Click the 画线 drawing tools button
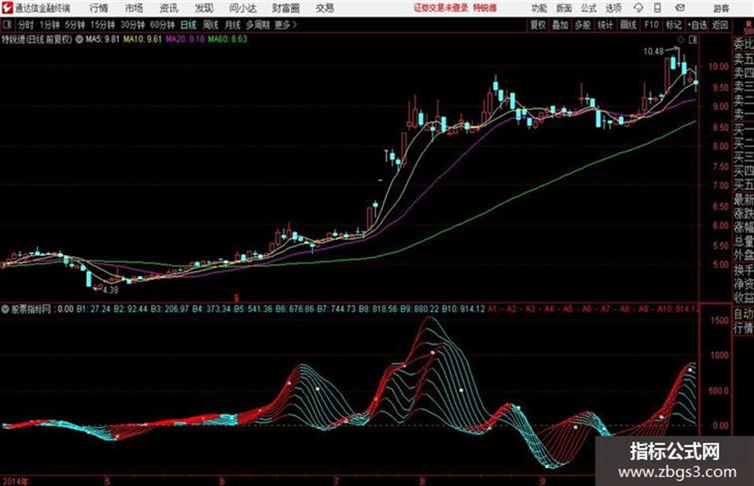 629,25
